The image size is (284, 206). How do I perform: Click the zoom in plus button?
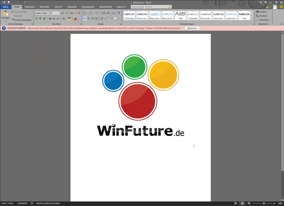(x=274, y=203)
